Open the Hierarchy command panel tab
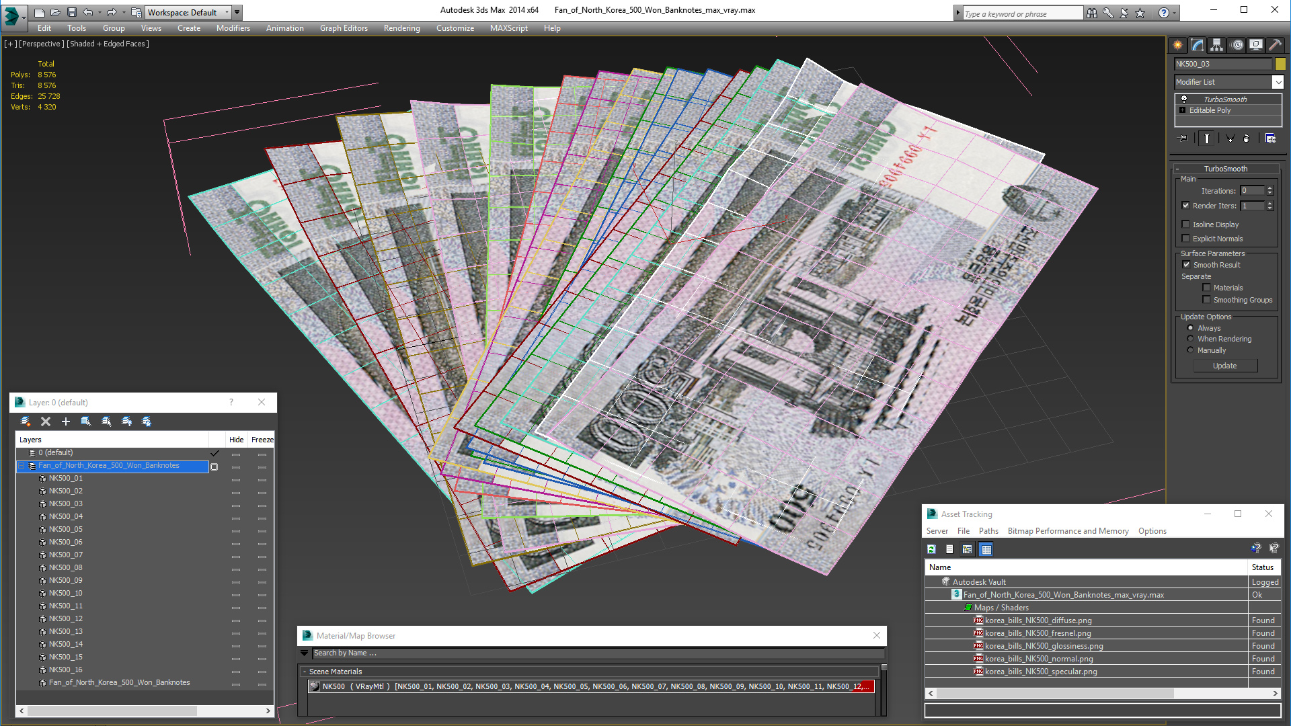This screenshot has height=726, width=1291. [x=1217, y=45]
